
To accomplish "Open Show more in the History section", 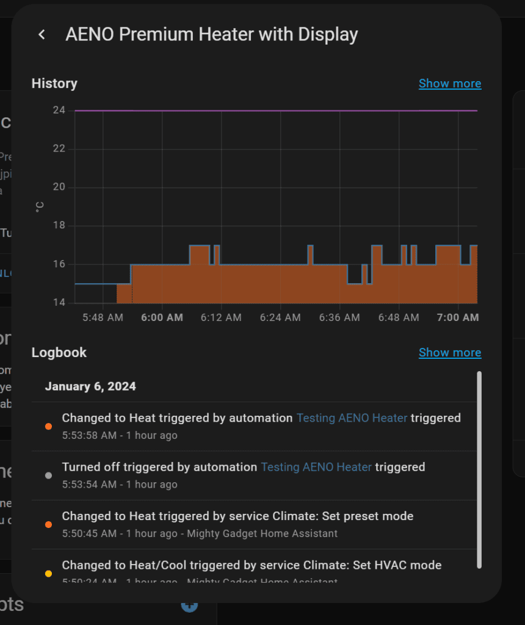I will (449, 84).
